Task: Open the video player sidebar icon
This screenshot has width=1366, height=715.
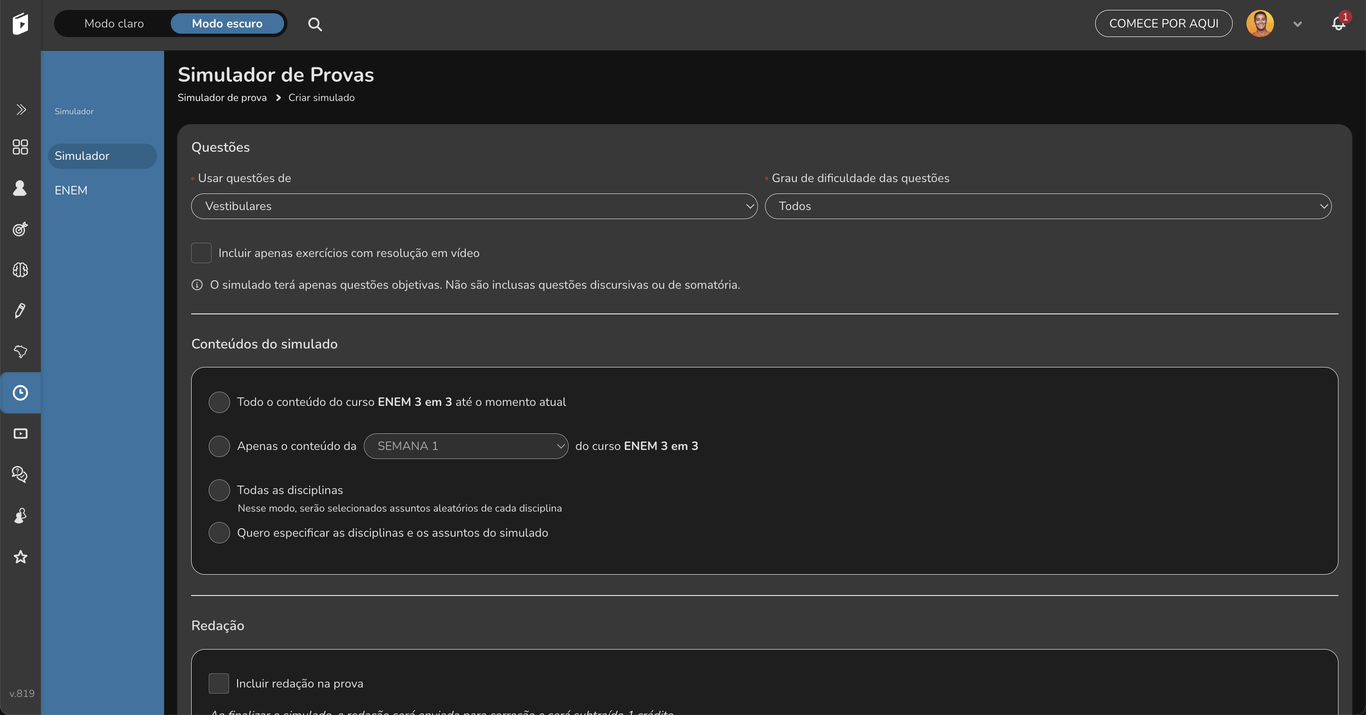Action: point(20,433)
